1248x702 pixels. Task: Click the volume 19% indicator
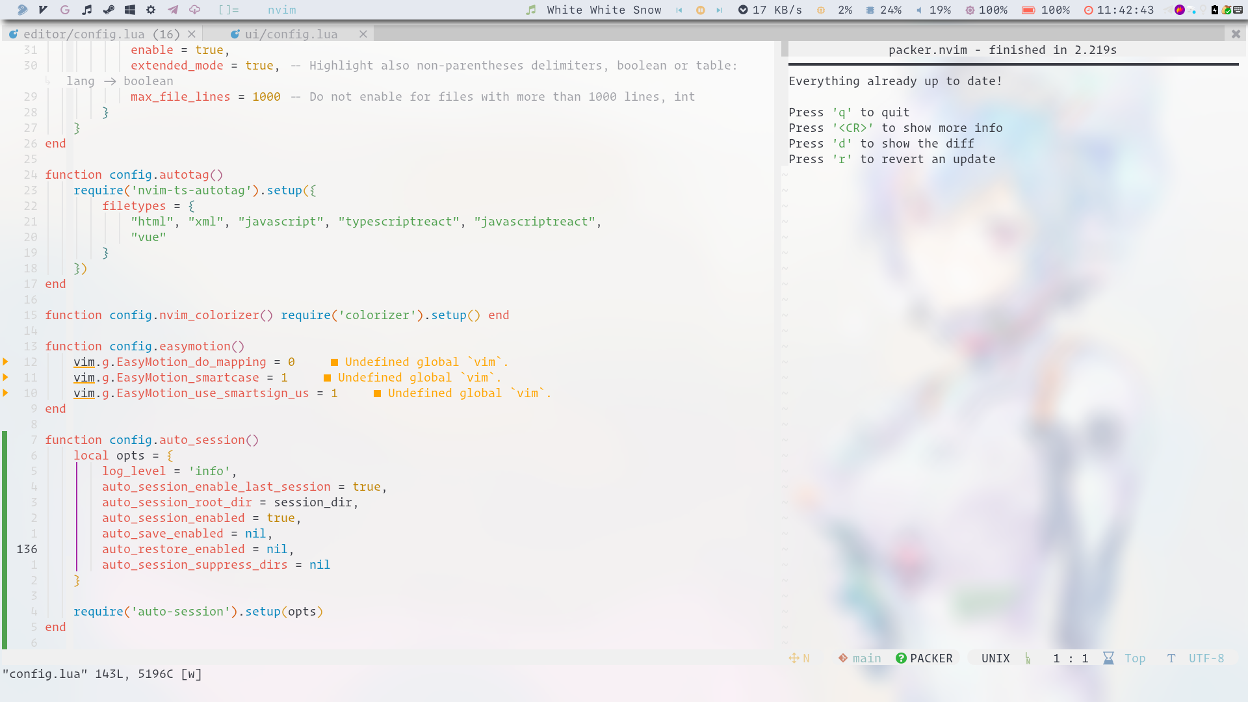click(x=933, y=10)
